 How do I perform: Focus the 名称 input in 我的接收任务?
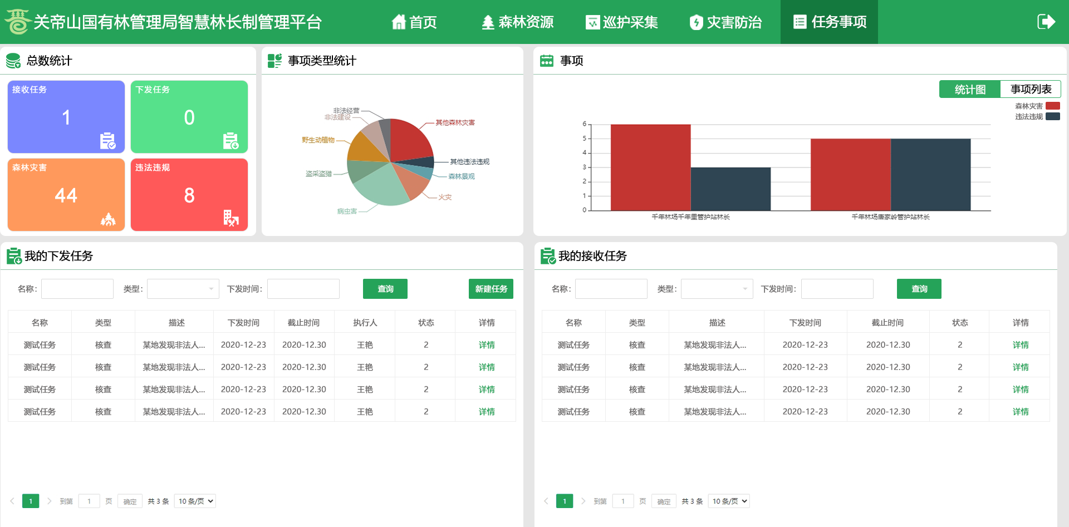611,289
